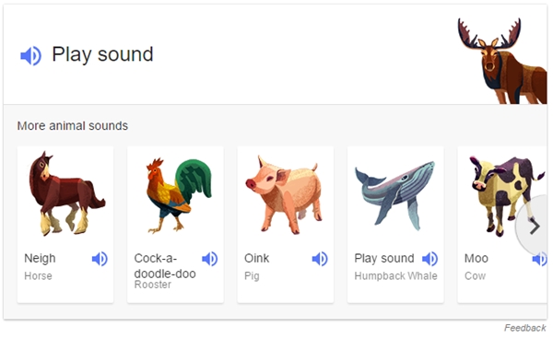Play the Cow moo speaker icon
This screenshot has width=553, height=338.
tap(539, 259)
